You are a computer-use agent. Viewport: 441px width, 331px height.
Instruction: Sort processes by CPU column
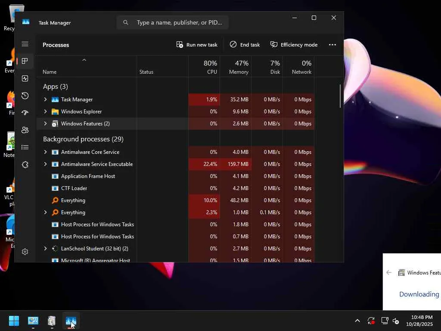point(204,67)
